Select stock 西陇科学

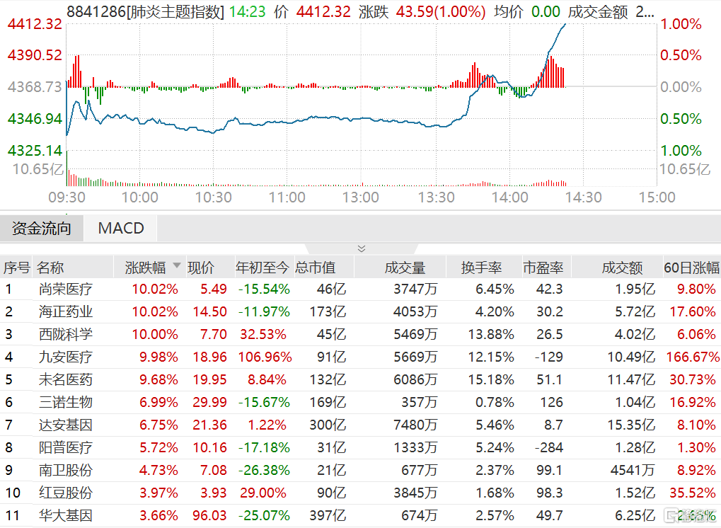coord(66,334)
